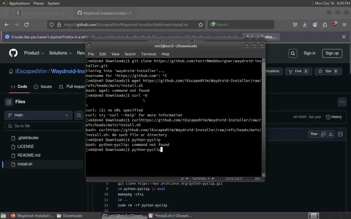Open the Firefox hamburger application menu
The width and height of the screenshot is (351, 219).
(x=344, y=25)
